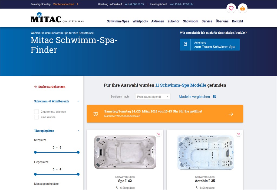Viewport: 277px width, 190px height.
Task: Open the wishlist heart icon in header
Action: pos(231,8)
